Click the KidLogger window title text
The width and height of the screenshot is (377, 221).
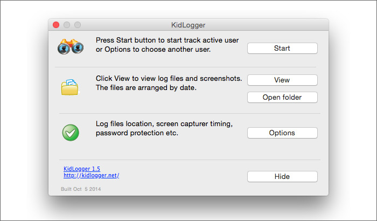[188, 25]
